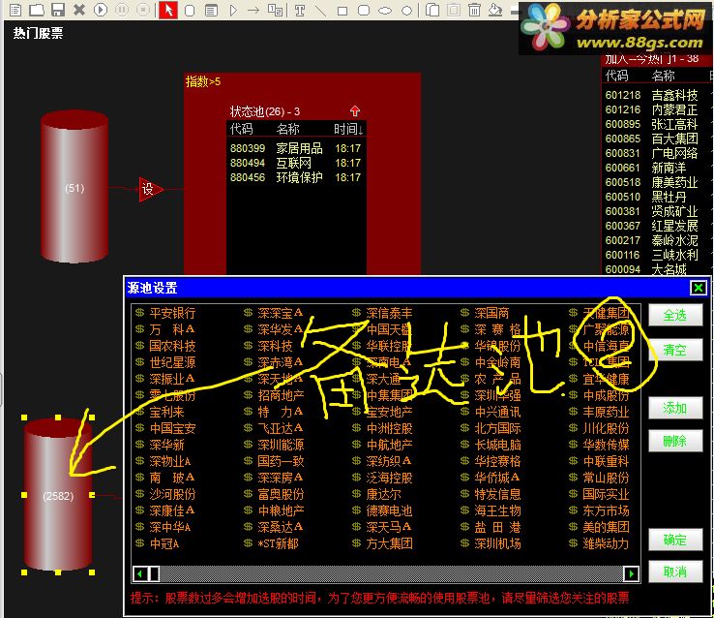714x618 pixels.
Task: Select row 601218 吉鑫科技 in right list
Action: [x=652, y=95]
